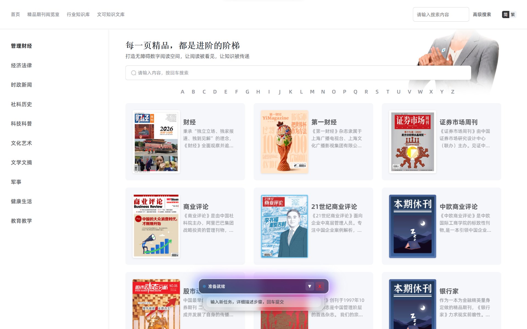Filter magazines by letter J
The image size is (527, 329).
point(280,92)
